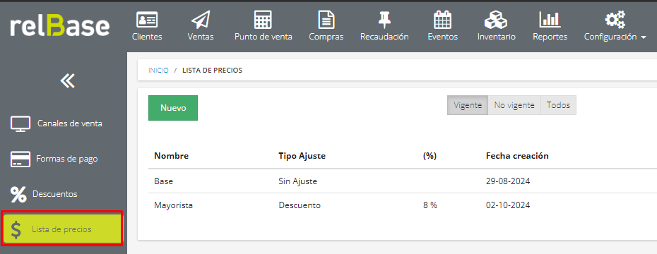Screen dimensions: 657x254
Task: Open Punto de venta calculator icon
Action: (263, 20)
